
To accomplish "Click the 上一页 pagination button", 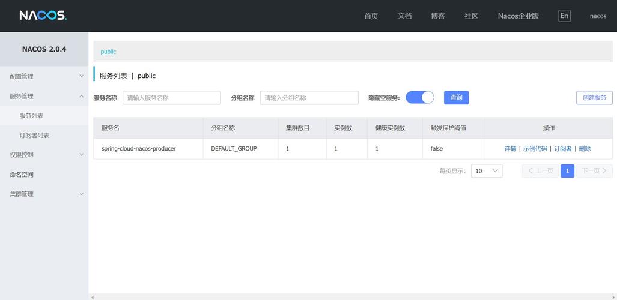I will coord(540,170).
